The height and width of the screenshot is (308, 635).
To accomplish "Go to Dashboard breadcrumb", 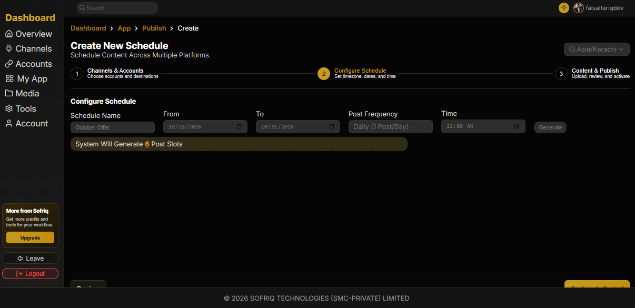I will [x=88, y=28].
